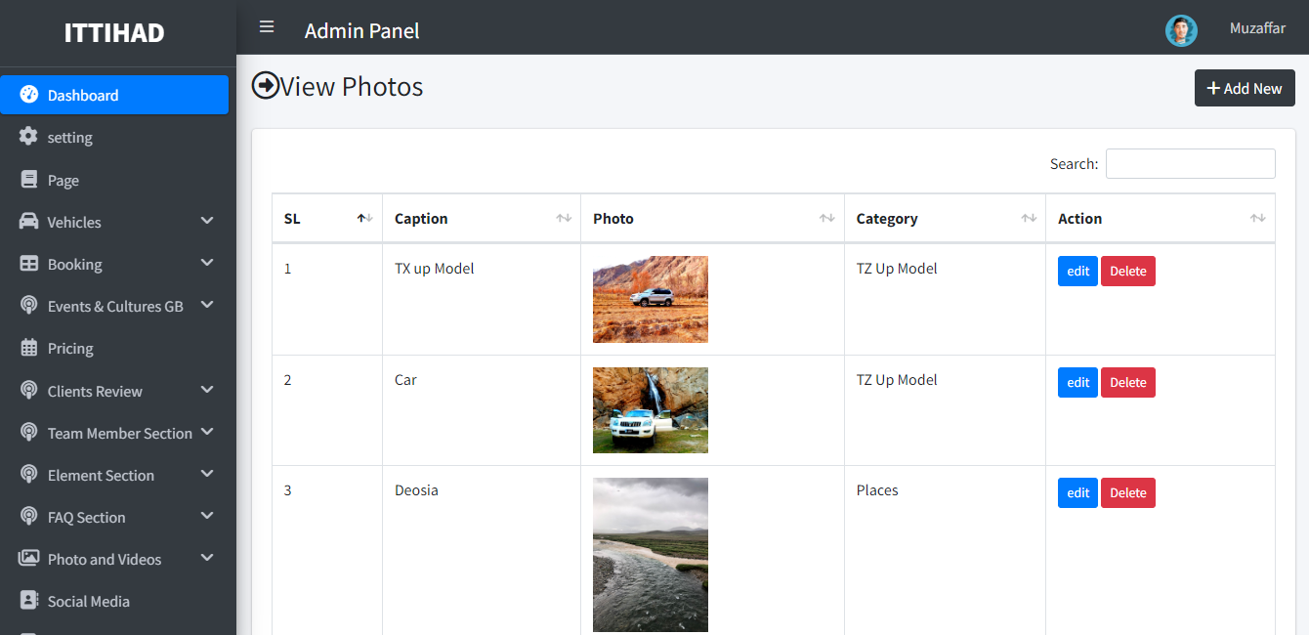
Task: Expand Events & Cultures GB chevron
Action: point(207,305)
